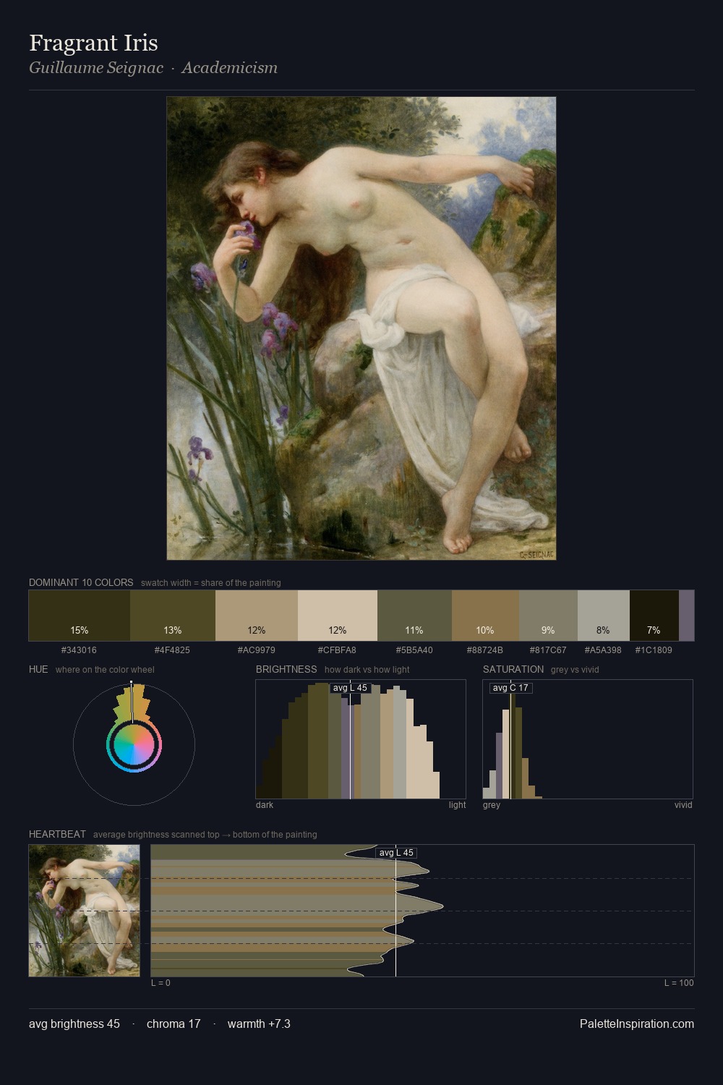This screenshot has width=723, height=1085.
Task: Click hex code label #AC9979
Action: [x=256, y=650]
